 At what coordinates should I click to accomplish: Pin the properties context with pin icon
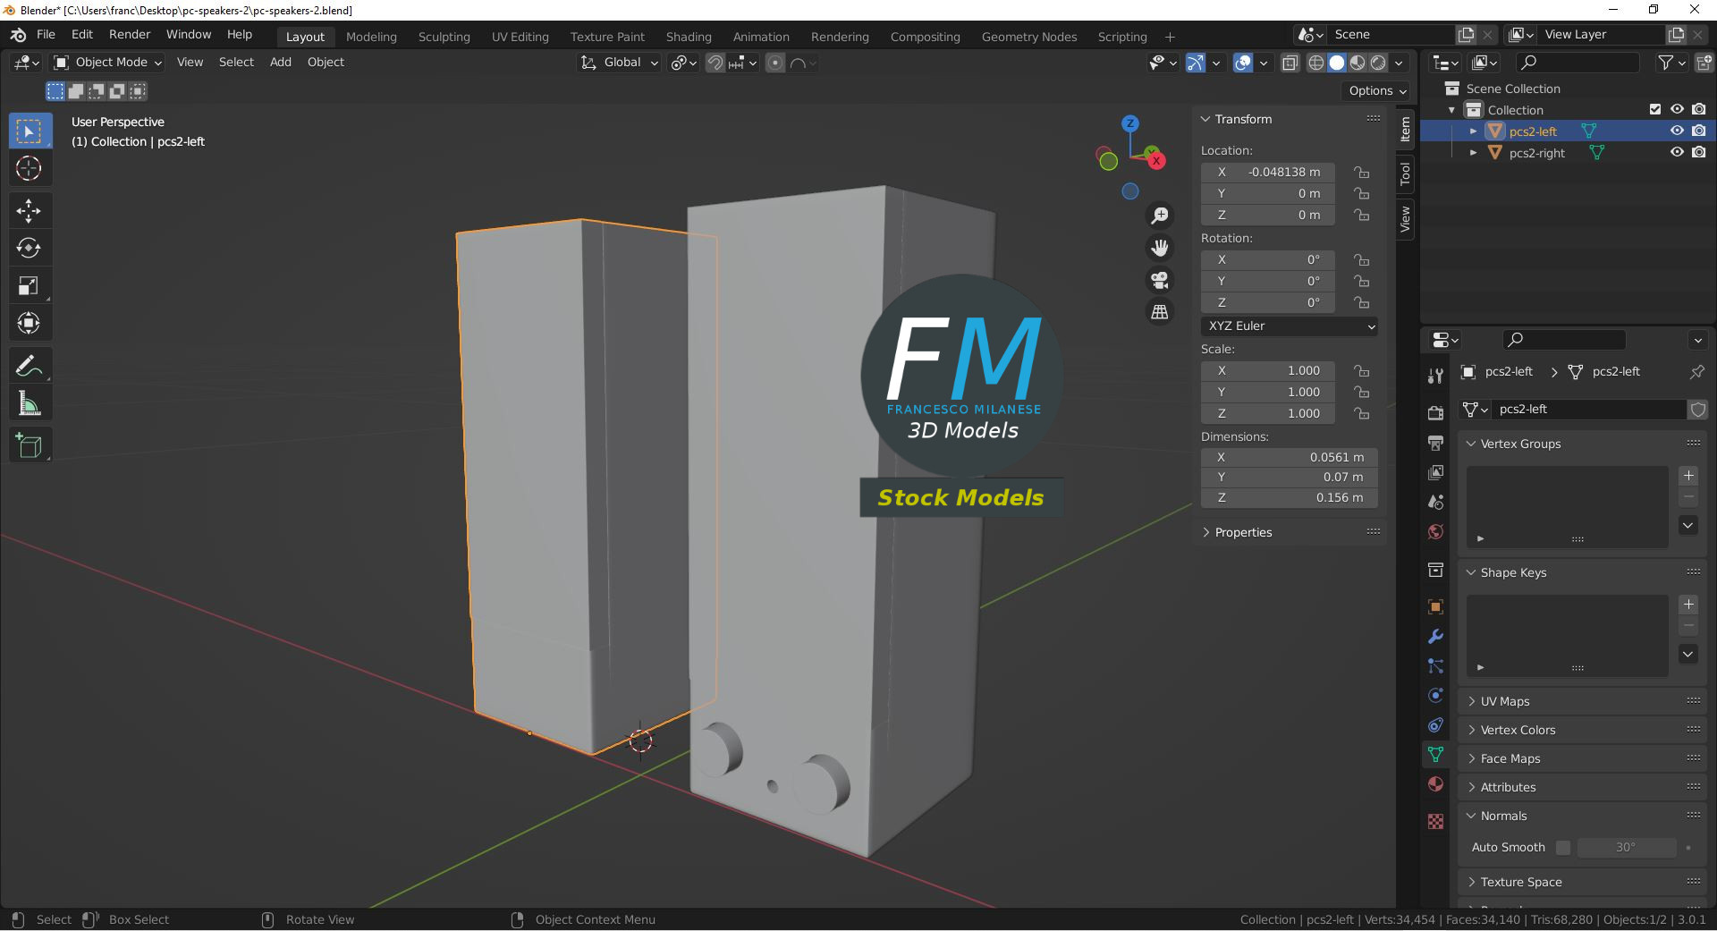(x=1696, y=372)
